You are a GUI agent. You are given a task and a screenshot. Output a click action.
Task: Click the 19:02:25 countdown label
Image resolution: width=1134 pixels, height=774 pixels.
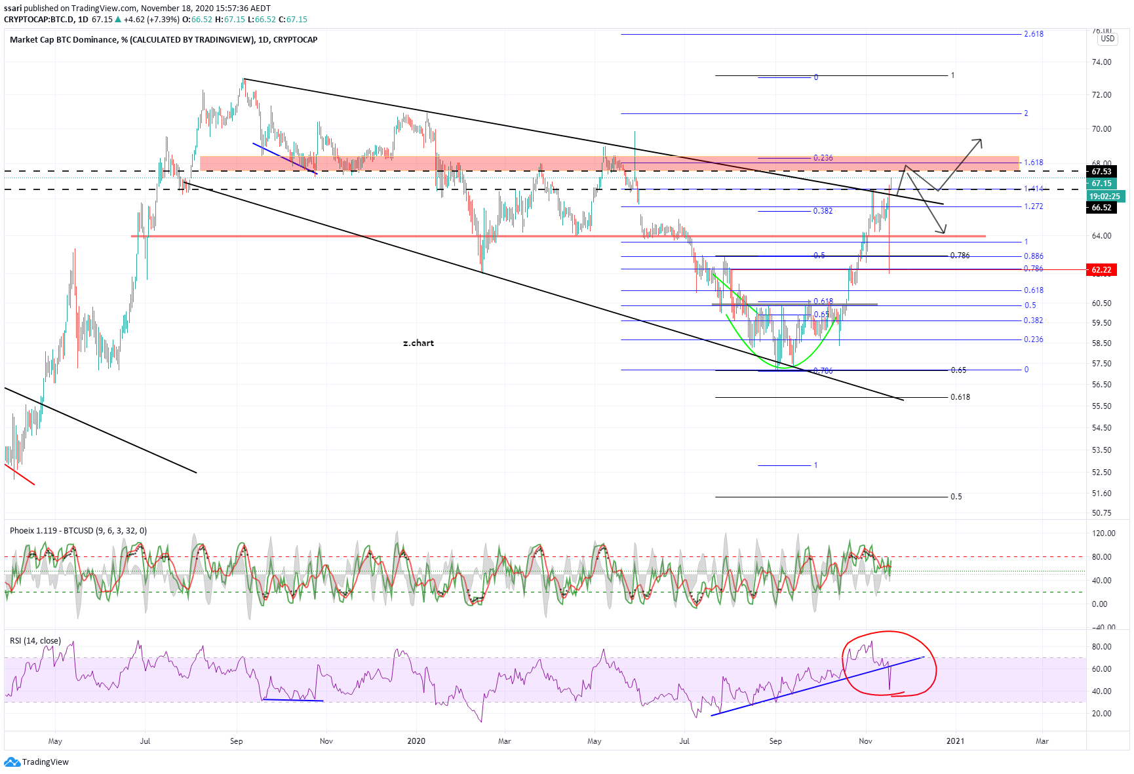1106,196
